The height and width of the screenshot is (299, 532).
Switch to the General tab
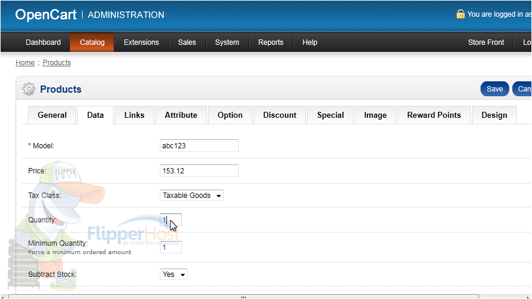tap(52, 115)
